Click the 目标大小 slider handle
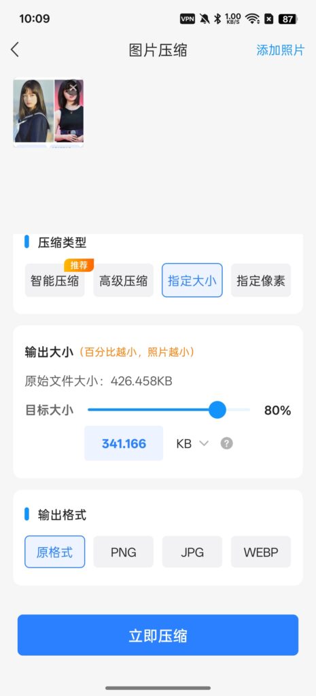 coord(217,410)
